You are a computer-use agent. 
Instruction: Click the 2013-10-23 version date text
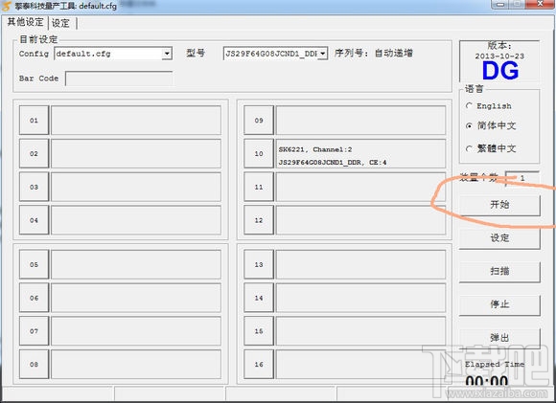pyautogui.click(x=499, y=56)
